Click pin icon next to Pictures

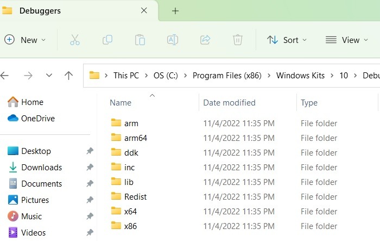point(90,200)
